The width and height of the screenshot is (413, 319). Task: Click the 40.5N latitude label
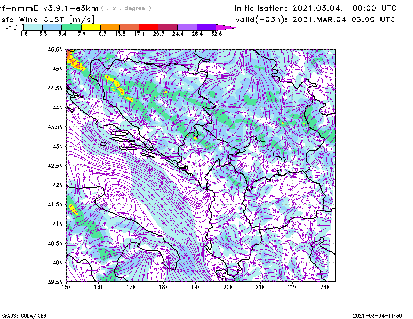pos(55,244)
